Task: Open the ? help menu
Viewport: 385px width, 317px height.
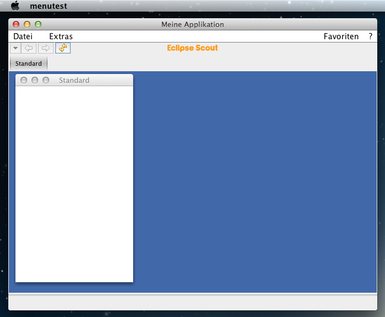Action: [x=371, y=36]
